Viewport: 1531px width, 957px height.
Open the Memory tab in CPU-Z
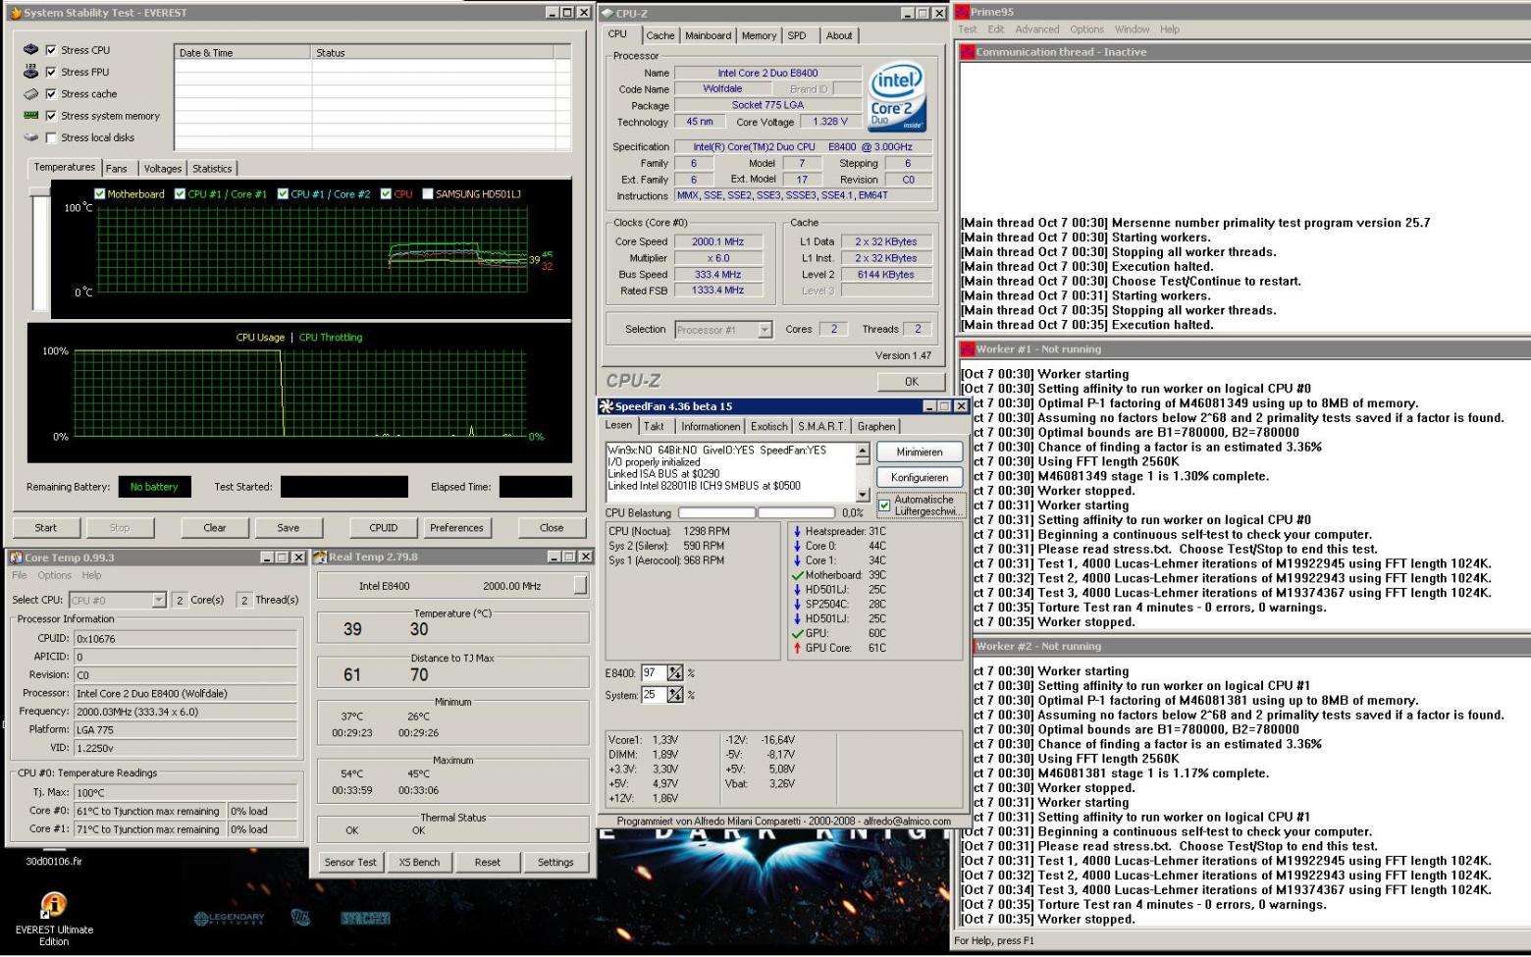click(x=759, y=35)
